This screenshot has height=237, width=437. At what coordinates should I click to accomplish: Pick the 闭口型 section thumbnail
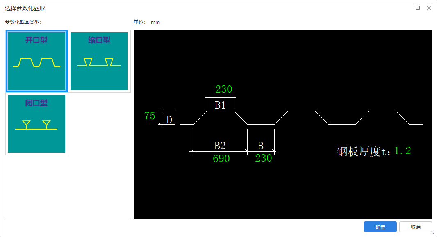(x=36, y=124)
